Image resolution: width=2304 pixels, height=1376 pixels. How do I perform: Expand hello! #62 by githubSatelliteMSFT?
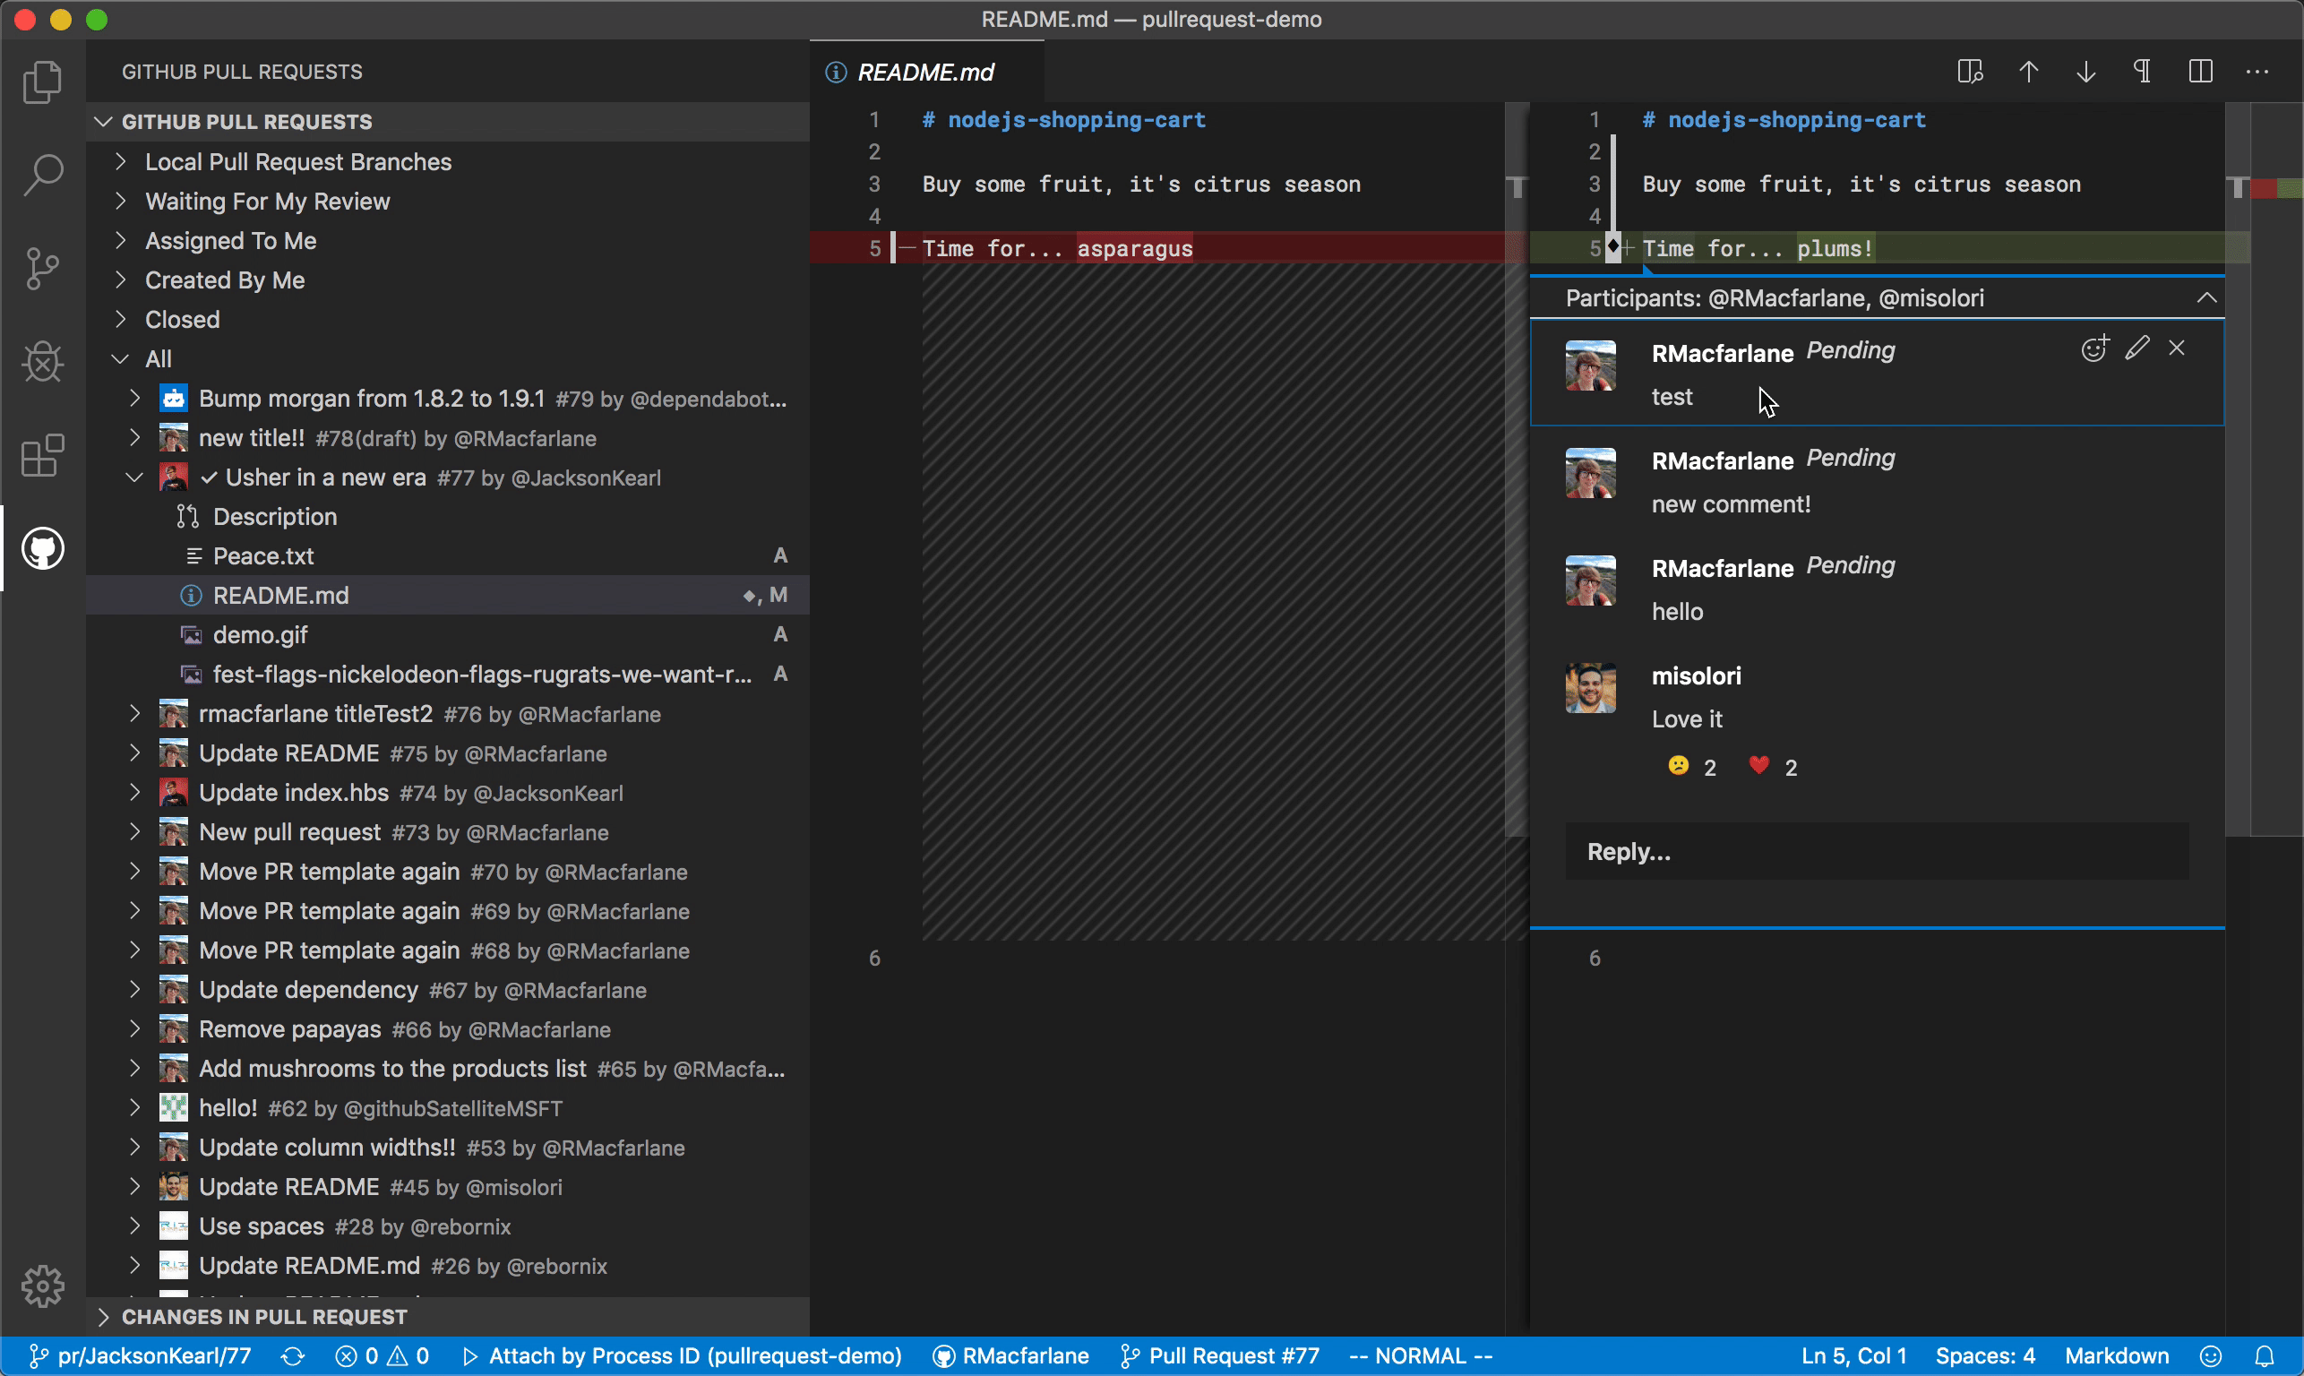(x=448, y=1108)
